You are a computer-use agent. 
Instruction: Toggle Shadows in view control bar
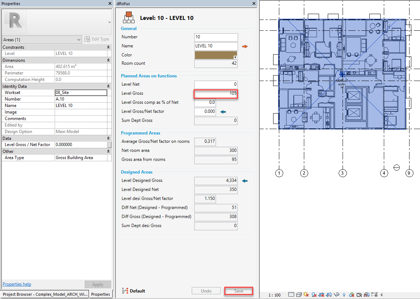tap(314, 295)
